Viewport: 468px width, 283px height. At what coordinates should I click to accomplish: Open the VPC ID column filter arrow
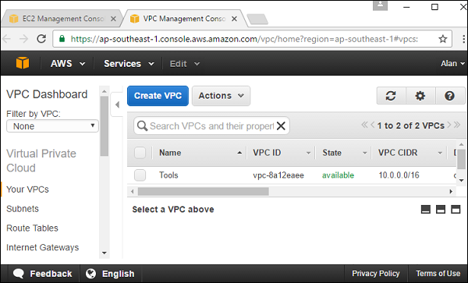(308, 154)
